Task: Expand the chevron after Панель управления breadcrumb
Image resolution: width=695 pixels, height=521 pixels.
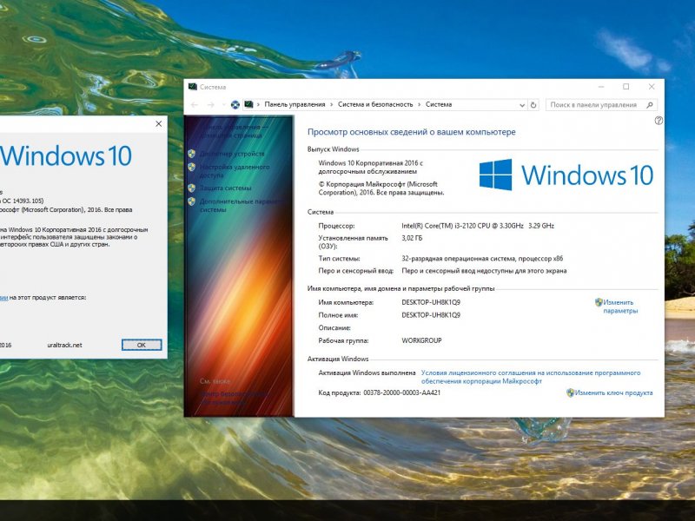Action: tap(332, 105)
